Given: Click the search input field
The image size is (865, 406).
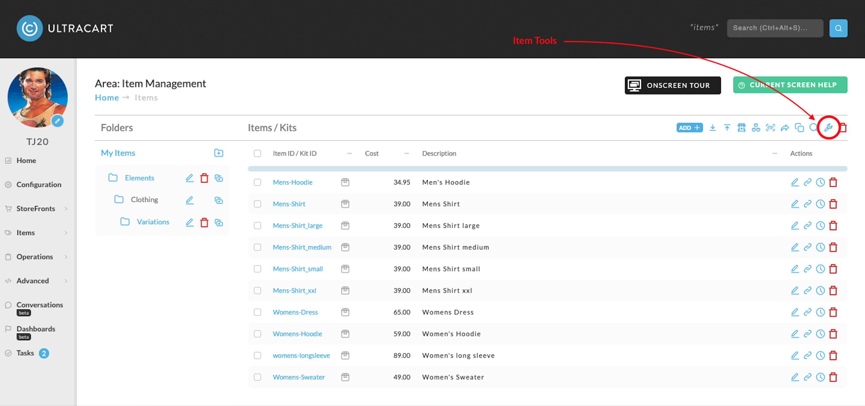Looking at the screenshot, I should tap(775, 28).
